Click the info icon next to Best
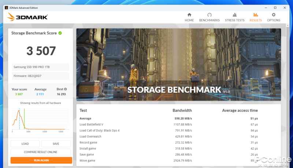Screen dimensions: 293x168 point(66,89)
